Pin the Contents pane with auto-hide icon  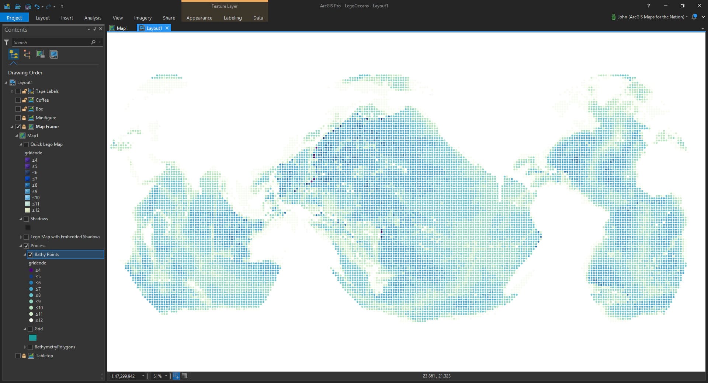(95, 29)
